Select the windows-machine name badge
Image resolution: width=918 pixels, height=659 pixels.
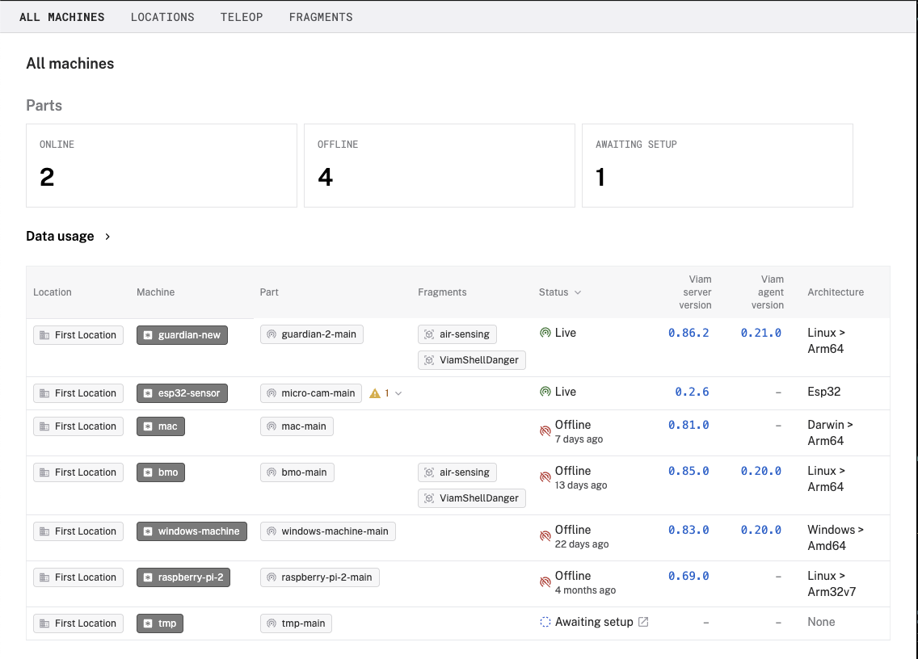(192, 531)
